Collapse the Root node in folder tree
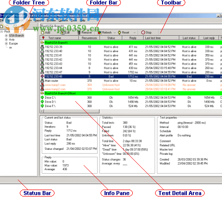Image resolution: width=222 pixels, height=198 pixels. (2, 31)
